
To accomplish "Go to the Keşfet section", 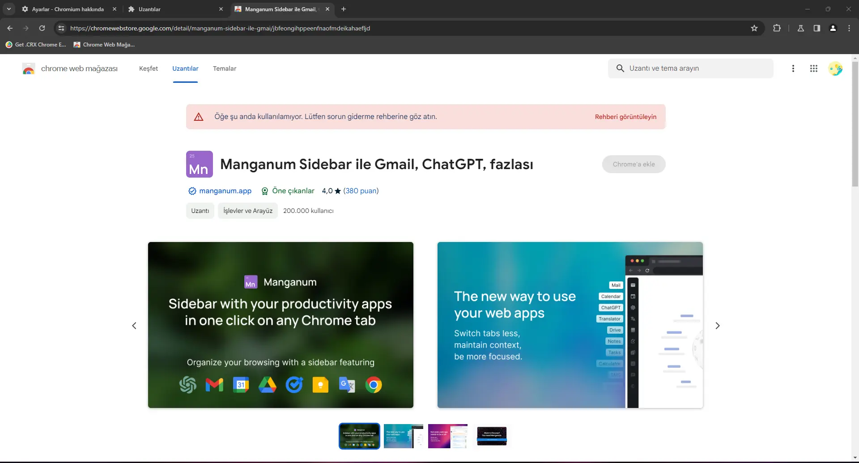I will tap(149, 68).
